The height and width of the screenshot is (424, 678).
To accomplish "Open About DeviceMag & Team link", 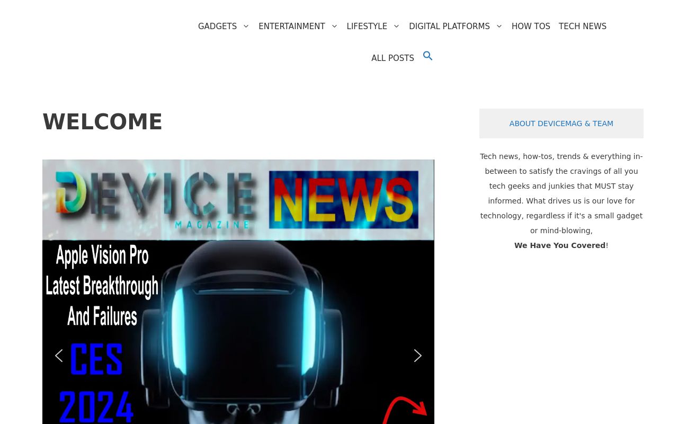I will coord(561,123).
